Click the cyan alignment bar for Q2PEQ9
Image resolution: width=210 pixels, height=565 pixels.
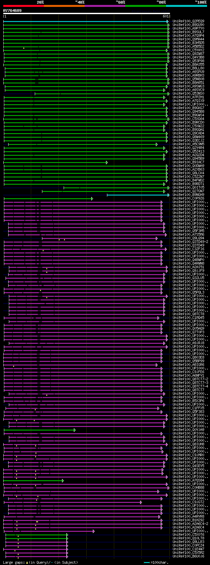86,21
